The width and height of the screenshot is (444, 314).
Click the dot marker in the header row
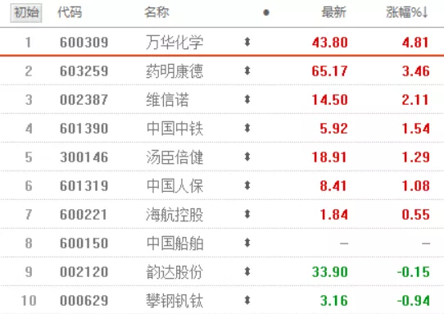[x=266, y=13]
